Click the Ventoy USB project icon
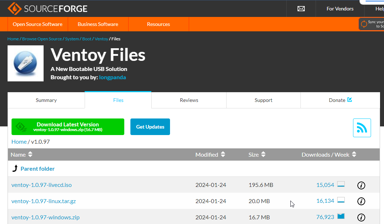Image resolution: width=384 pixels, height=224 pixels. 26,63
